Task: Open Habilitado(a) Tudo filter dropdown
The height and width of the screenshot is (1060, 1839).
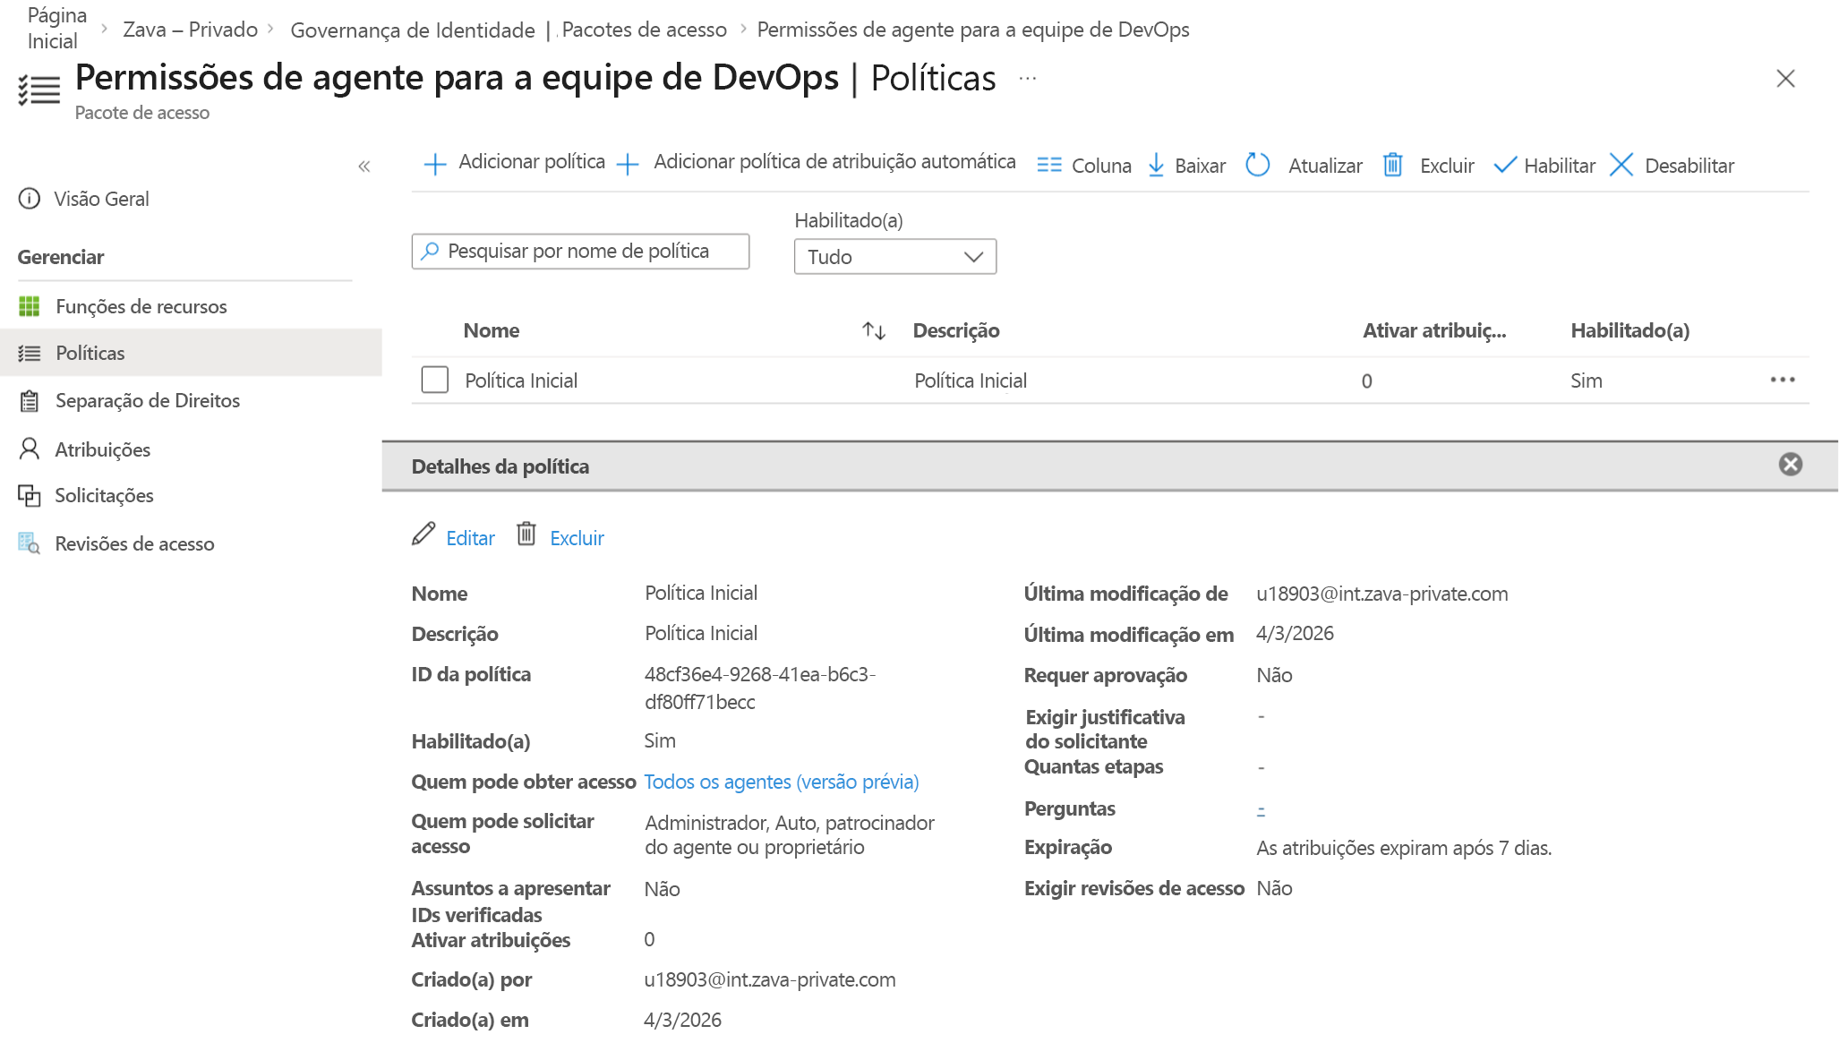Action: coord(895,257)
